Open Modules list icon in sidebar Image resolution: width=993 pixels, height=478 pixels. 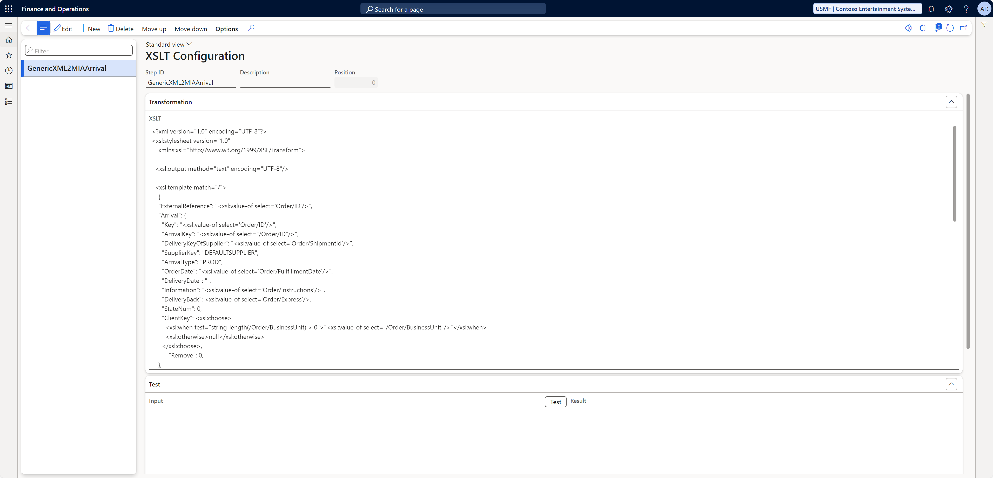coord(9,102)
